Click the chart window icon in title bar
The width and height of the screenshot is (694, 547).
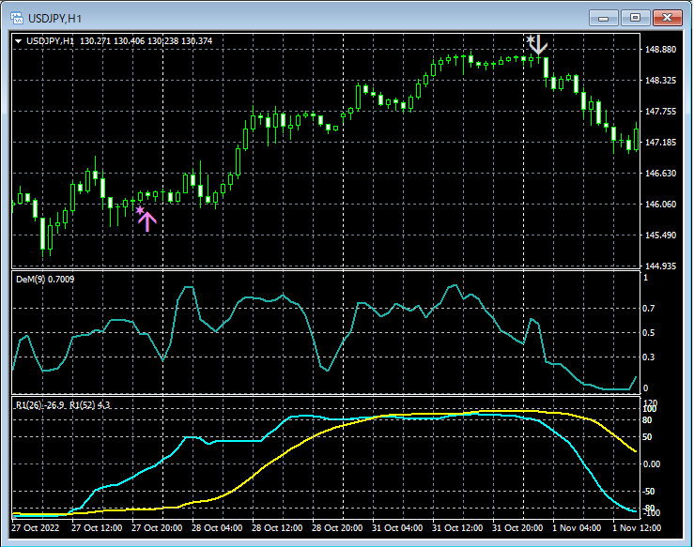[15, 18]
